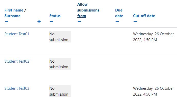Viewport: 177px width, 103px height.
Task: Hide the Cut-off date column
Action: coord(135,21)
